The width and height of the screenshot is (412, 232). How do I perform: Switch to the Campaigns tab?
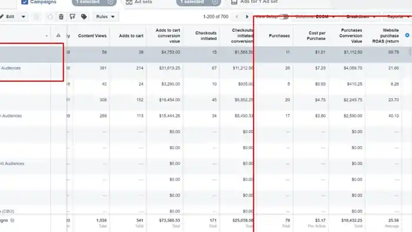[x=43, y=2]
